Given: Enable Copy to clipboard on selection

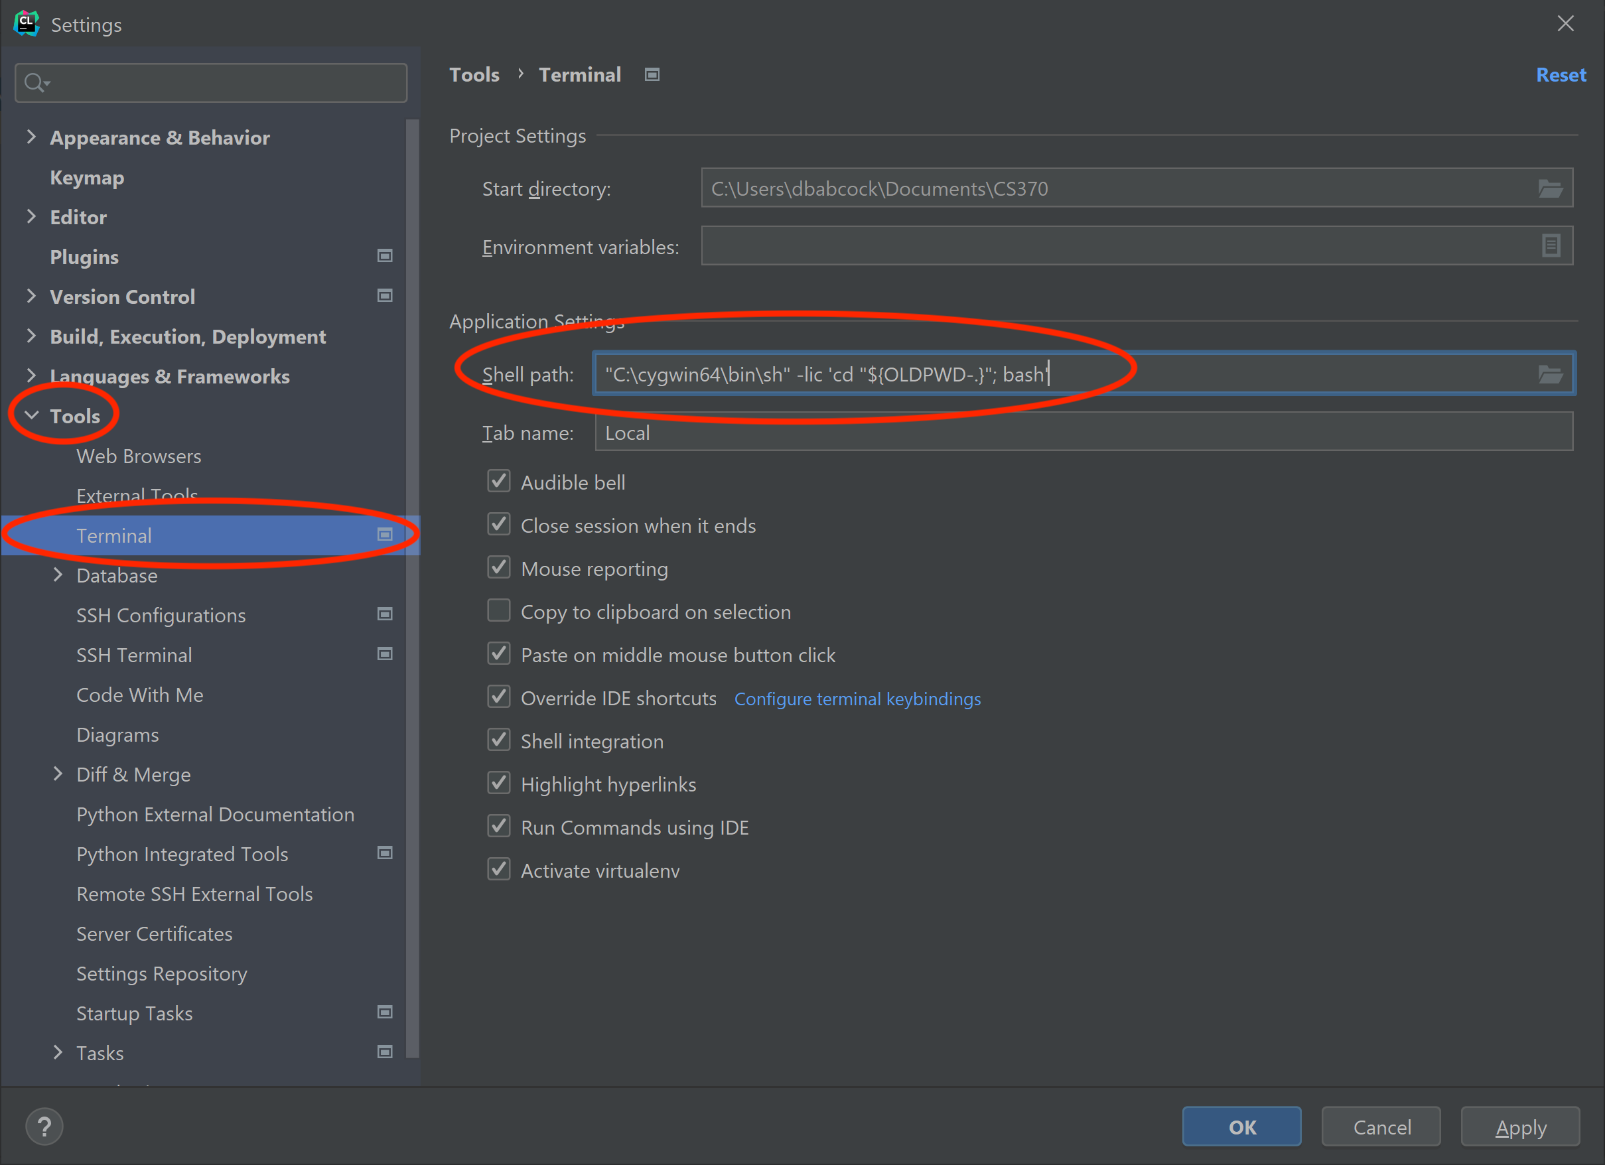Looking at the screenshot, I should (x=499, y=612).
